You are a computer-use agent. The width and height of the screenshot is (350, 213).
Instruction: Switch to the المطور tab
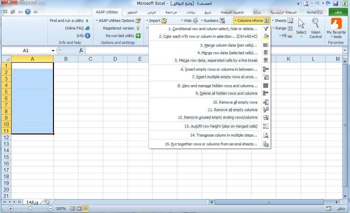point(132,12)
